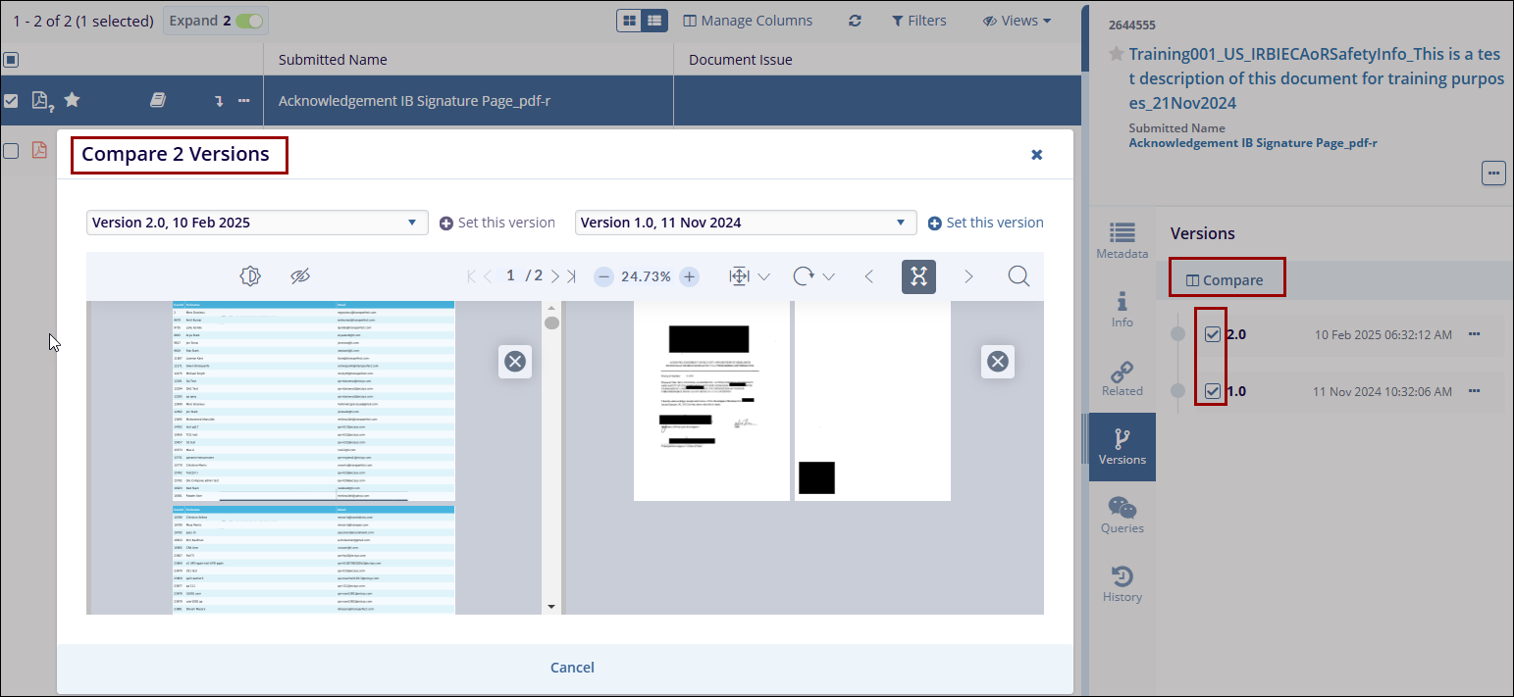Zoom in with the plus icon

[690, 276]
